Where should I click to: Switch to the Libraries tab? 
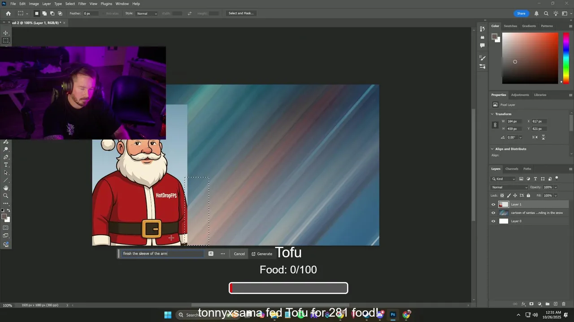pos(540,95)
